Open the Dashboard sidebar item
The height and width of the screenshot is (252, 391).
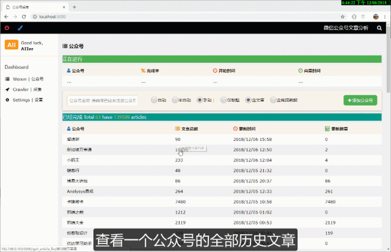tap(16, 67)
